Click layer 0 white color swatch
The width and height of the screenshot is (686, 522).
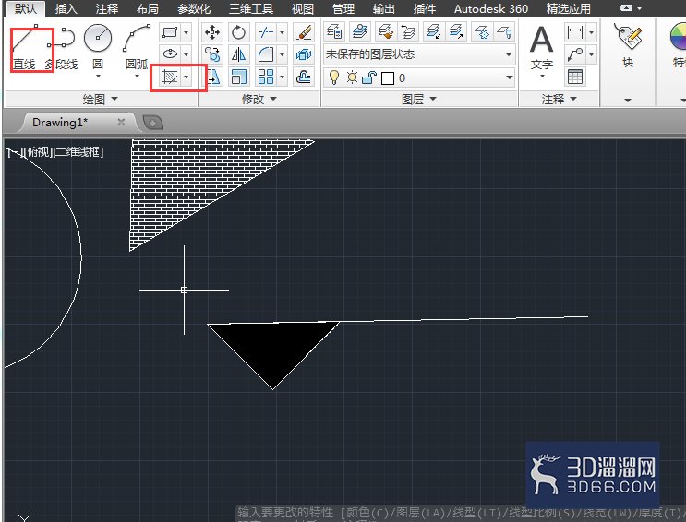pos(388,78)
